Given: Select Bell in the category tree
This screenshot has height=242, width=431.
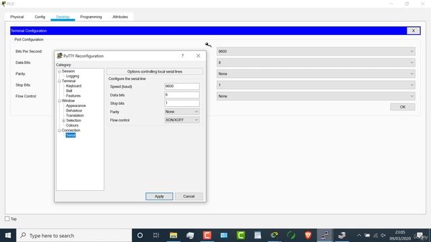Looking at the screenshot, I should tap(69, 91).
